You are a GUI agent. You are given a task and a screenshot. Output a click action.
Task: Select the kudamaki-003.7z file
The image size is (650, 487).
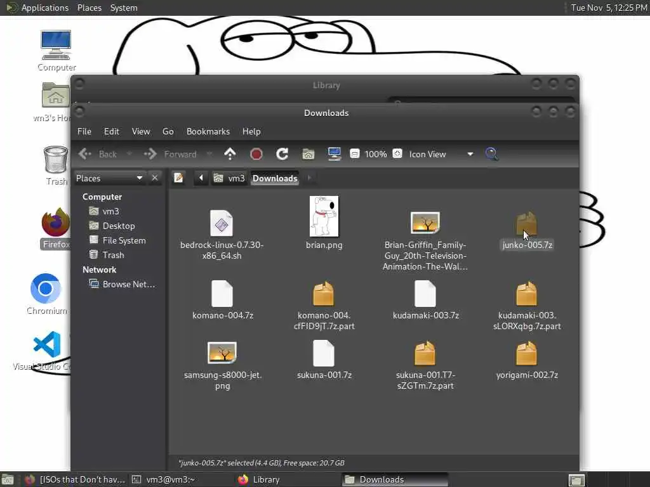pos(426,300)
